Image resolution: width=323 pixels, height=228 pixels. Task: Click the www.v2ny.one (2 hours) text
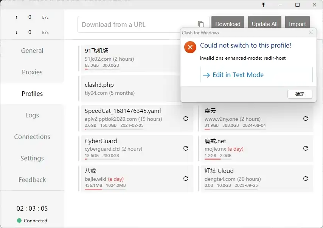233,119
